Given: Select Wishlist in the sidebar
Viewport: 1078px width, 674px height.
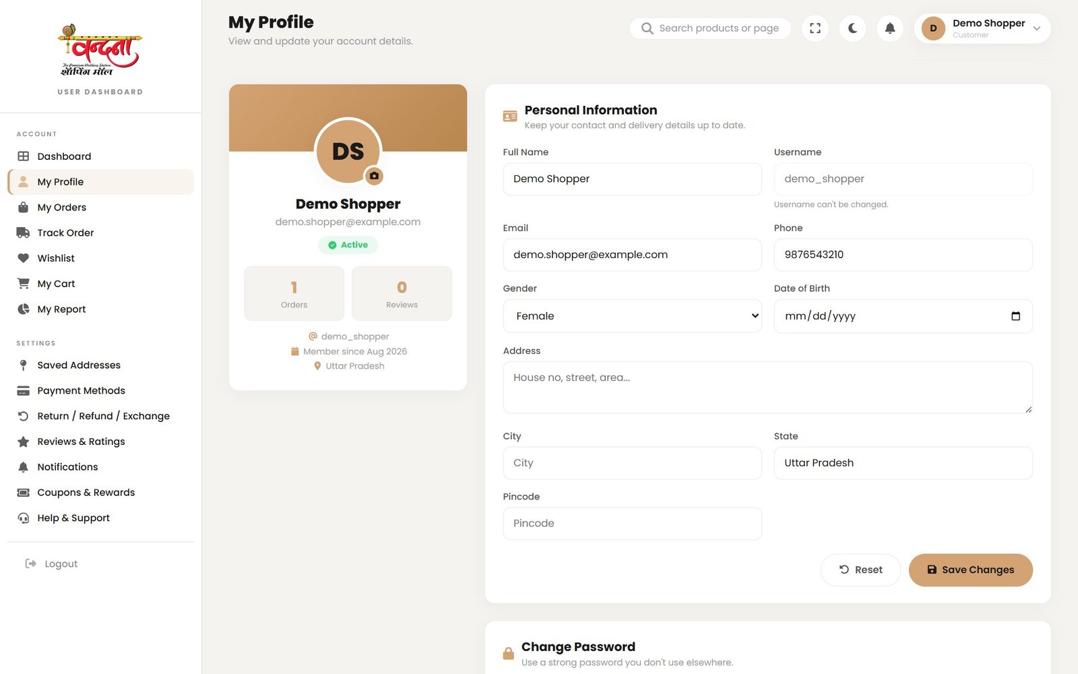Looking at the screenshot, I should (100, 258).
